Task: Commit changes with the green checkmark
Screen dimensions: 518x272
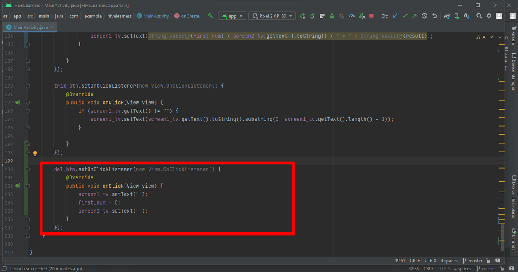Action: (x=405, y=16)
